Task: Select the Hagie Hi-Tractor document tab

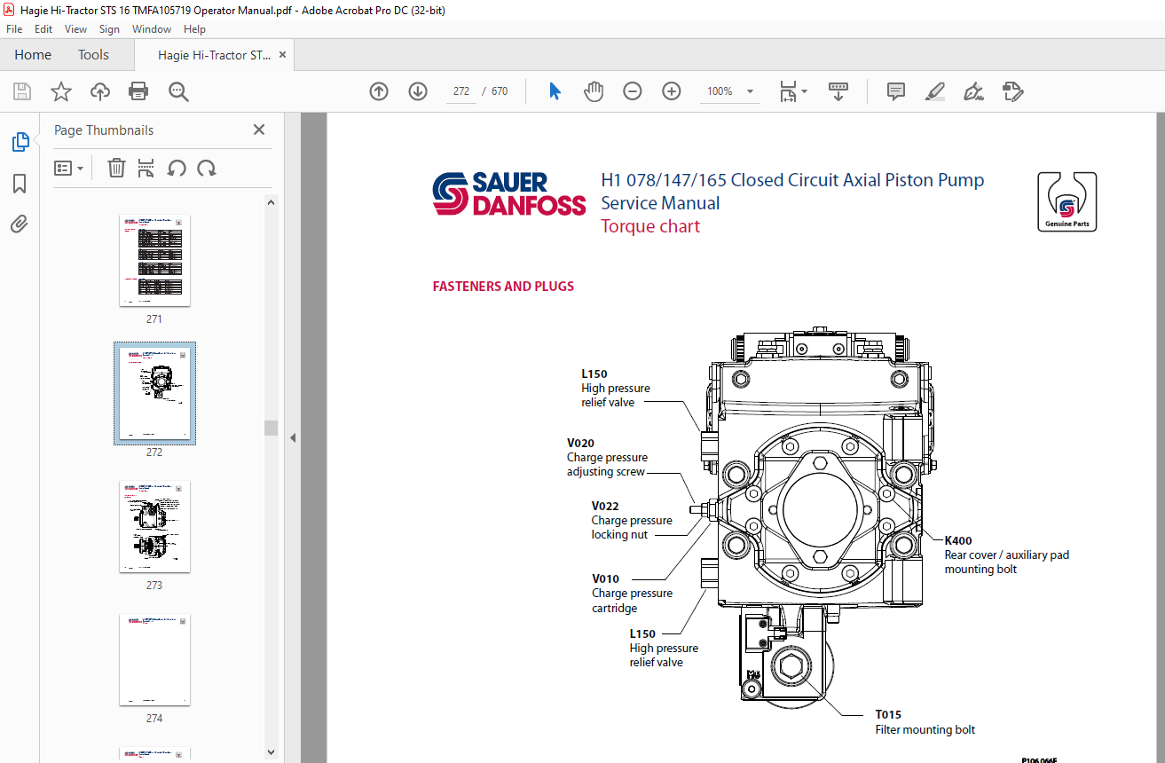Action: click(x=214, y=55)
